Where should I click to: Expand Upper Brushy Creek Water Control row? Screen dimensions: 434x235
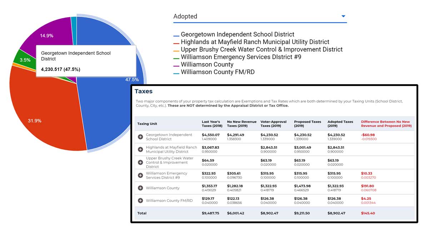coord(140,162)
